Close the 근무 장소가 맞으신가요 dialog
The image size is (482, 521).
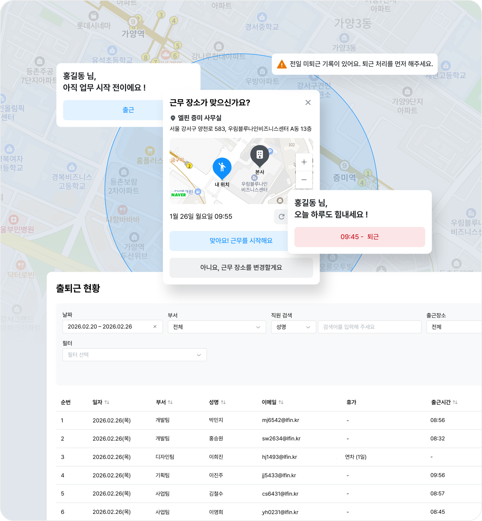(x=308, y=102)
